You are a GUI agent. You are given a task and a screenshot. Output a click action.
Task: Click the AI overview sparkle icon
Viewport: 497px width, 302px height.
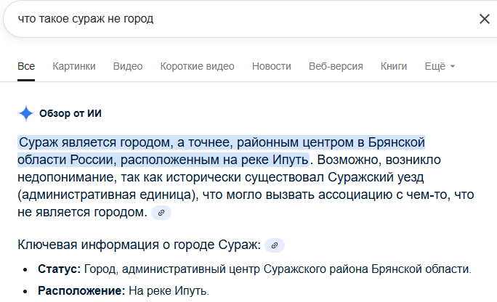pos(26,113)
